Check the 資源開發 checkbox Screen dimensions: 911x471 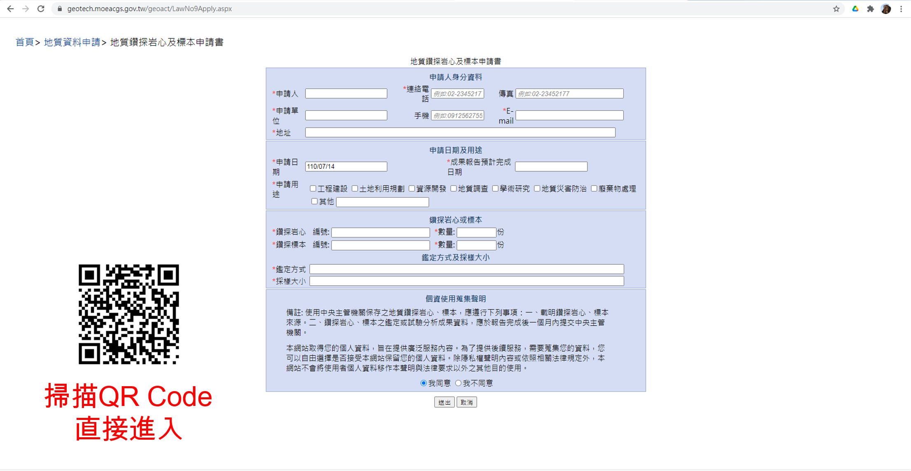coord(412,189)
